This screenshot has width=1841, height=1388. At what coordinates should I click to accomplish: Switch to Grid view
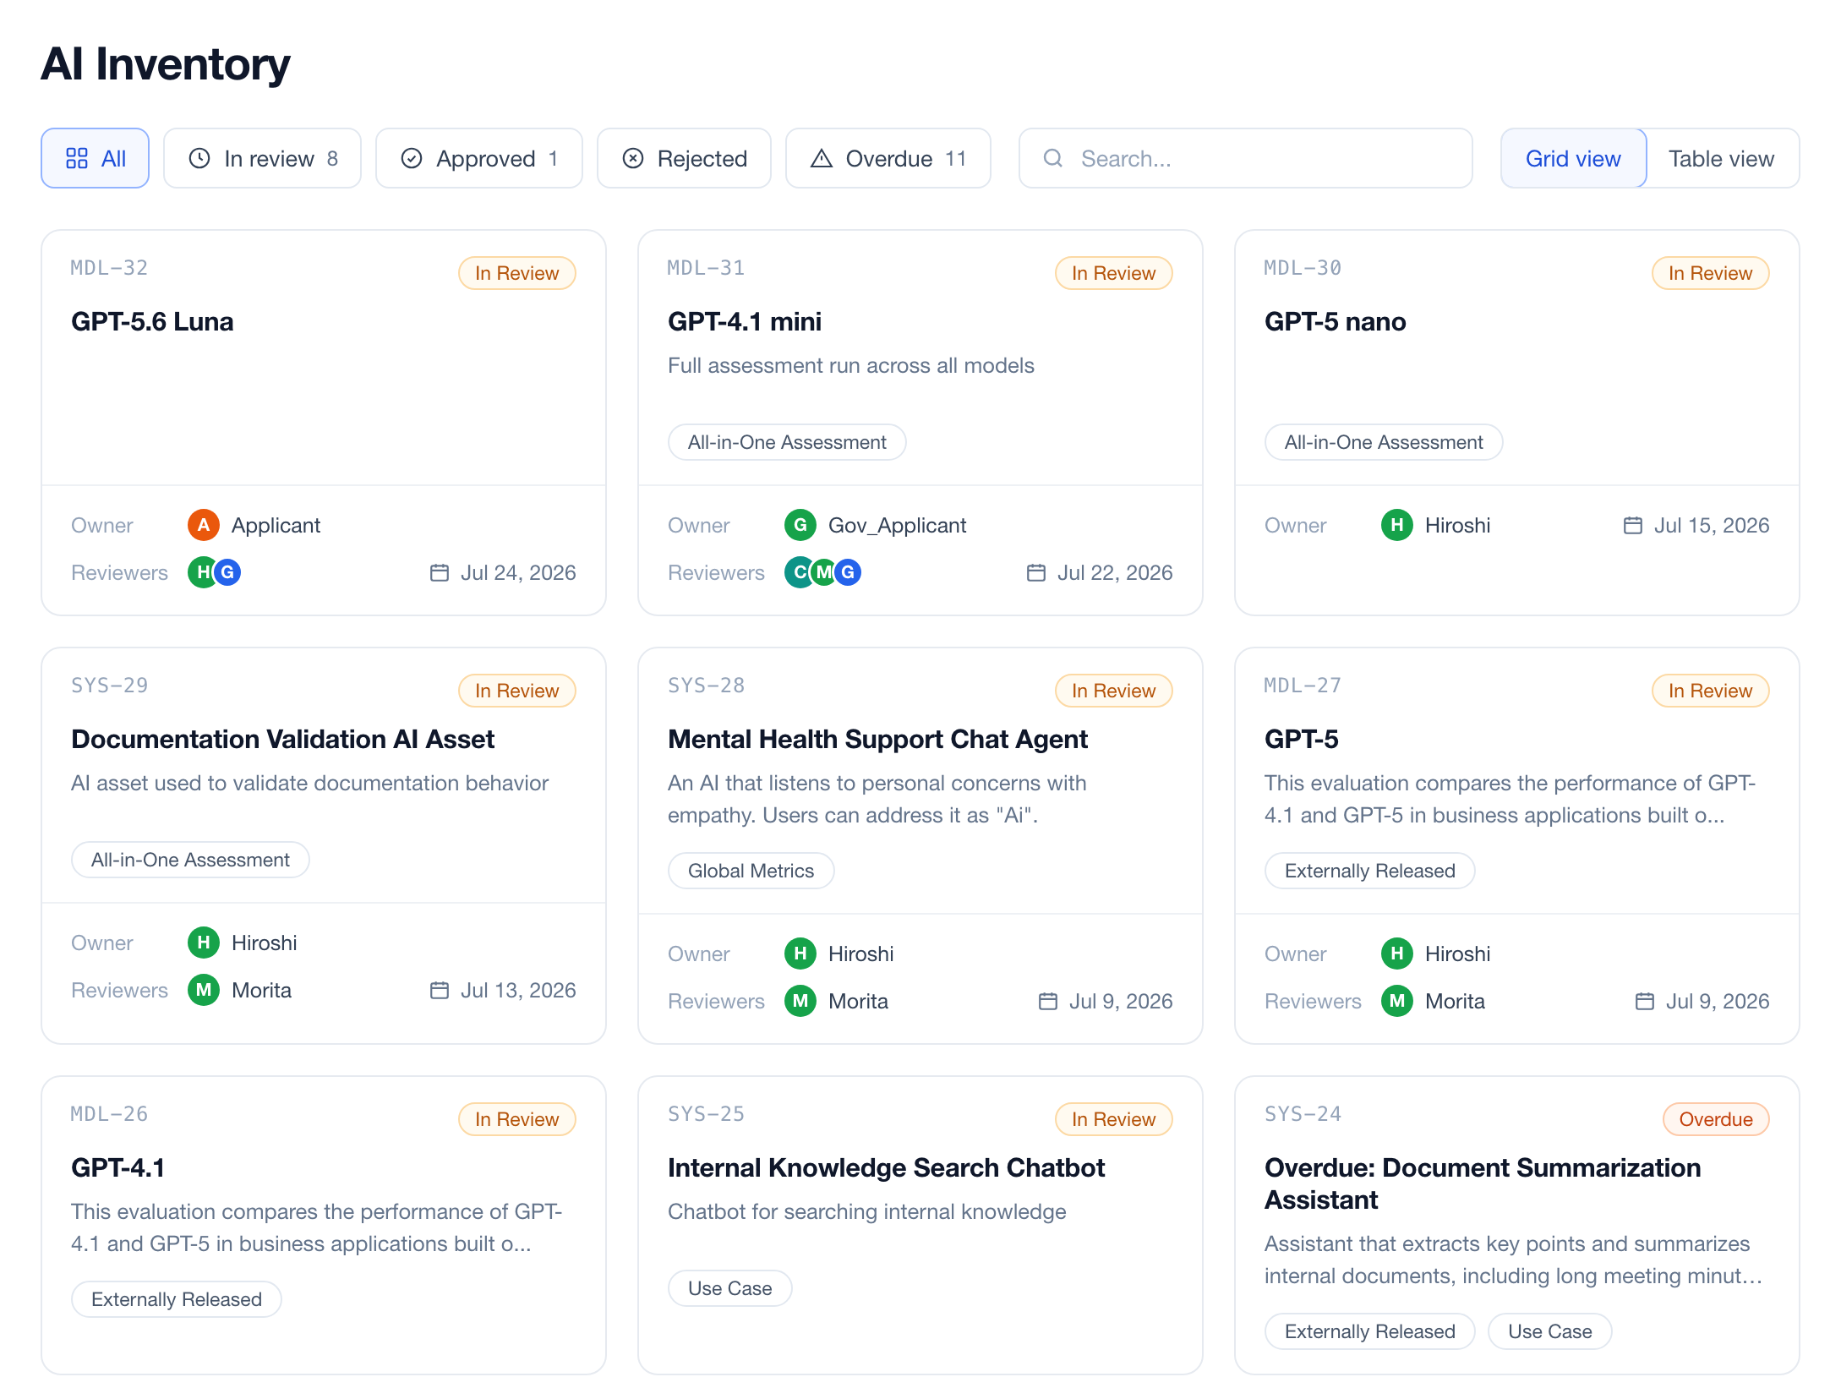pos(1573,158)
